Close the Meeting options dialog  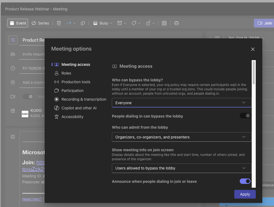point(253,49)
